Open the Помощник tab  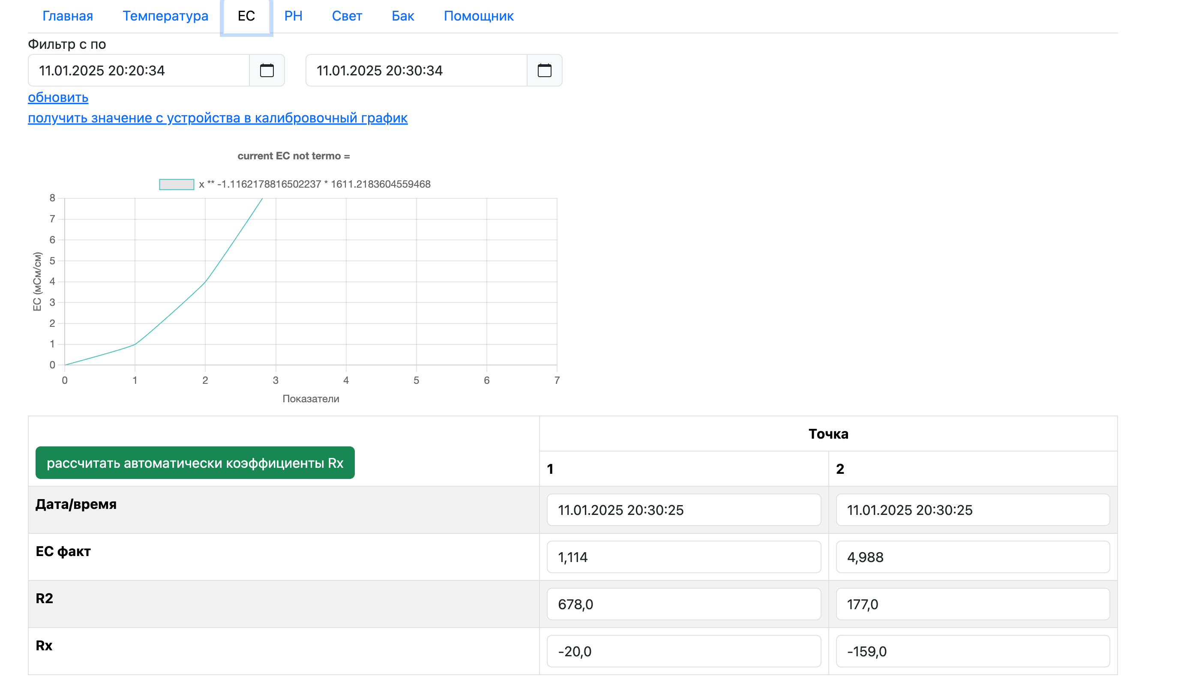478,16
